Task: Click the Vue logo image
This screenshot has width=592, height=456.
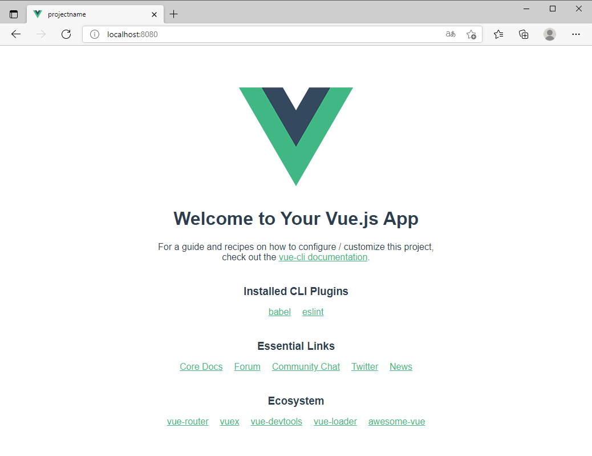Action: [296, 136]
